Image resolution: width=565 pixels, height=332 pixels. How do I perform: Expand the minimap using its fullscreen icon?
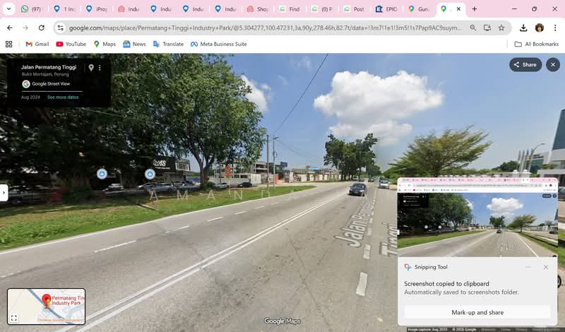pyautogui.click(x=13, y=318)
